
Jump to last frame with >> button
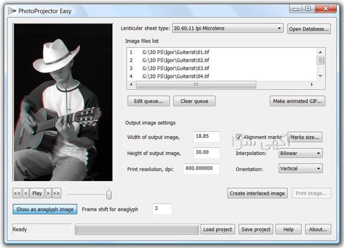click(x=57, y=193)
